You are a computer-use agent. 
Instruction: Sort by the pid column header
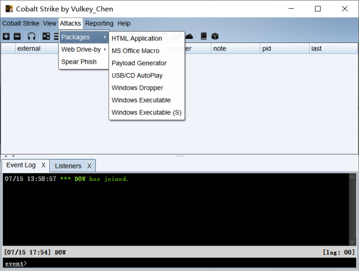click(x=285, y=49)
